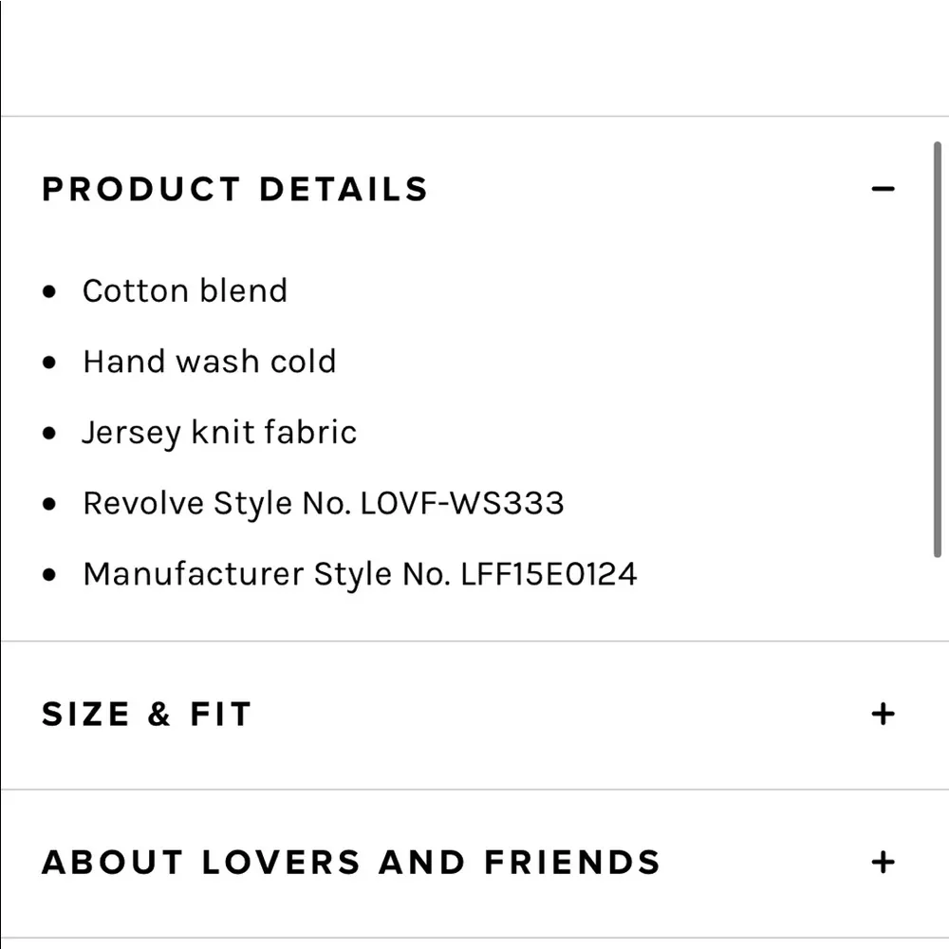The height and width of the screenshot is (949, 949).
Task: Click the bullet beside Cotton blend
Action: point(50,291)
